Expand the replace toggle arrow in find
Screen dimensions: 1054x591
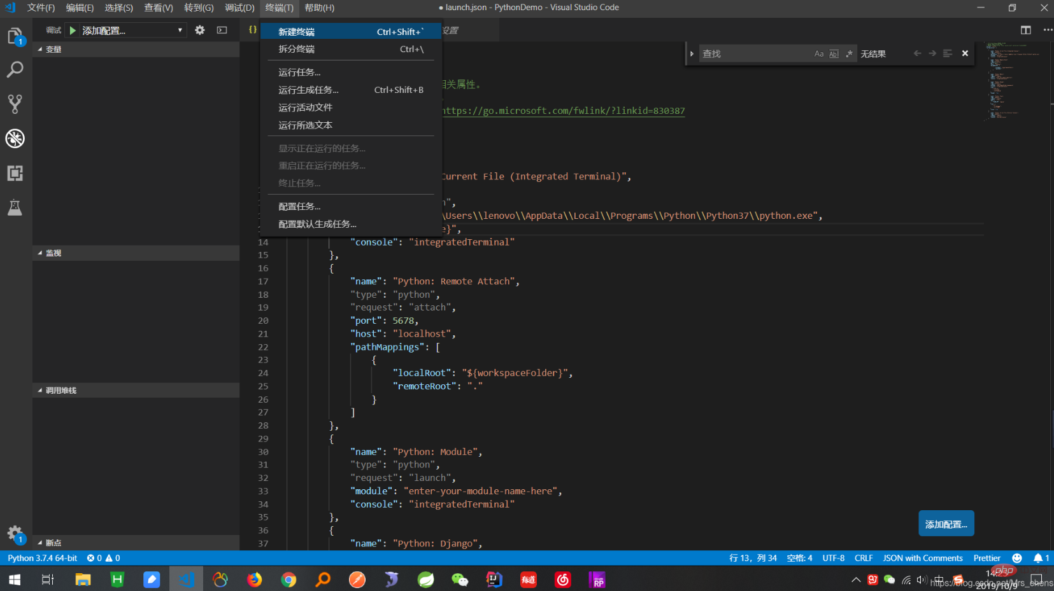(x=692, y=54)
